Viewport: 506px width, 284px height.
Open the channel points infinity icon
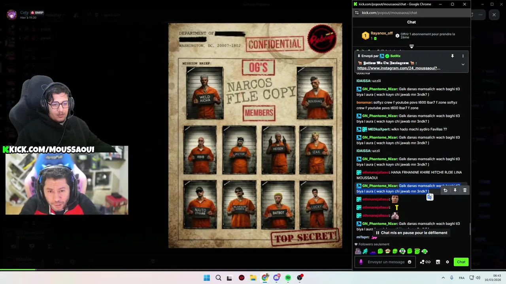[425, 262]
